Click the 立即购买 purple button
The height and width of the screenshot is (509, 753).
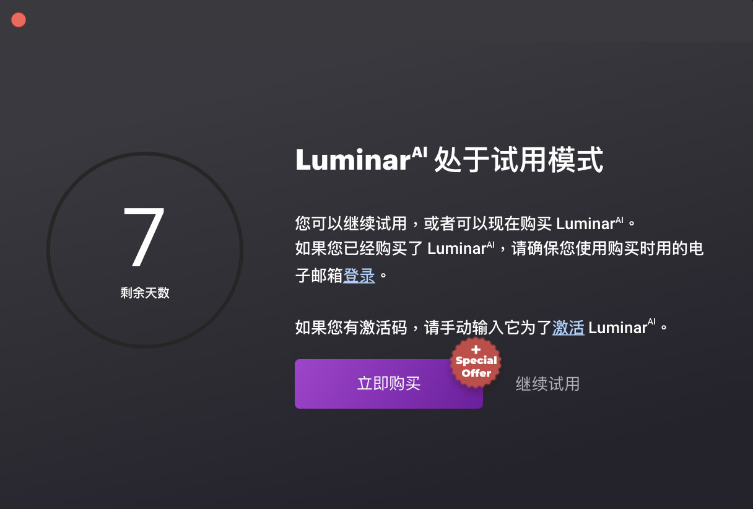388,384
